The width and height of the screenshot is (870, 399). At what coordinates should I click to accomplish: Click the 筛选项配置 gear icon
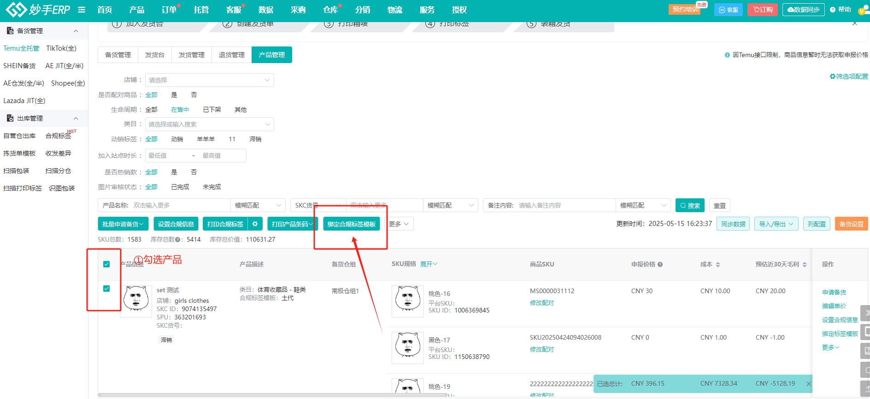[x=832, y=76]
